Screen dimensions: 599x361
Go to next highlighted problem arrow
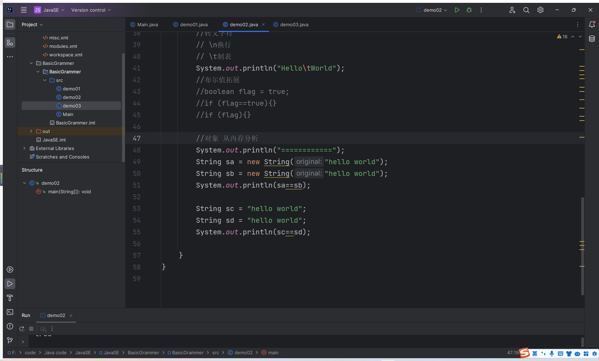point(580,37)
